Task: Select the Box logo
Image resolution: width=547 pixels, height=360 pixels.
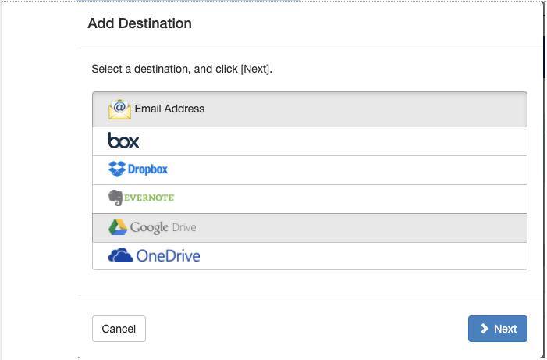Action: click(x=123, y=141)
